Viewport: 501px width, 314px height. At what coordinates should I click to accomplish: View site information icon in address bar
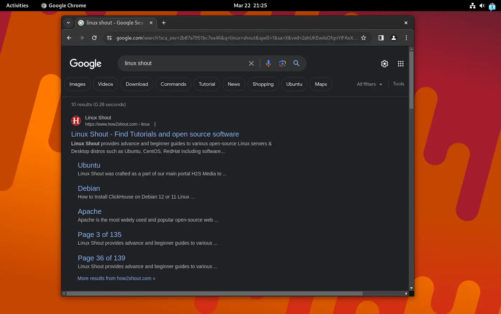(x=109, y=38)
